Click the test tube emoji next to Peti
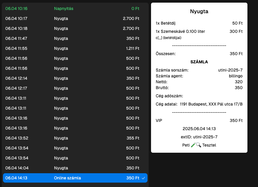The width and height of the screenshot is (258, 187). pyautogui.click(x=193, y=145)
